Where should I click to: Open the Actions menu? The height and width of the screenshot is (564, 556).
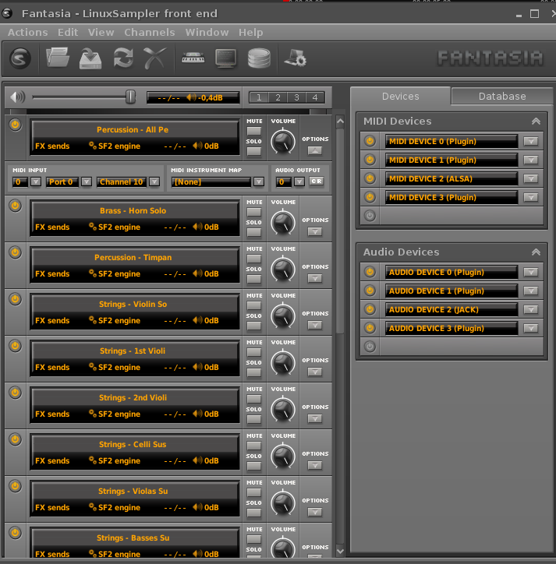(28, 33)
